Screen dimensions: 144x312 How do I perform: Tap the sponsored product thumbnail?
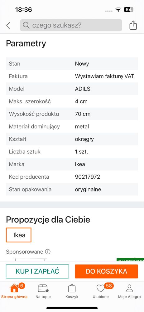pos(30,259)
